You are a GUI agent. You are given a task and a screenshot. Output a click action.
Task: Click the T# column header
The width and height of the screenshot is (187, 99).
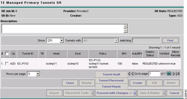click(42, 54)
